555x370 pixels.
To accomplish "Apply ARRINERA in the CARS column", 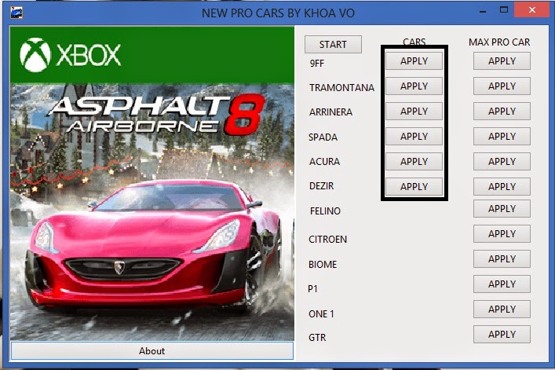I will click(x=414, y=112).
